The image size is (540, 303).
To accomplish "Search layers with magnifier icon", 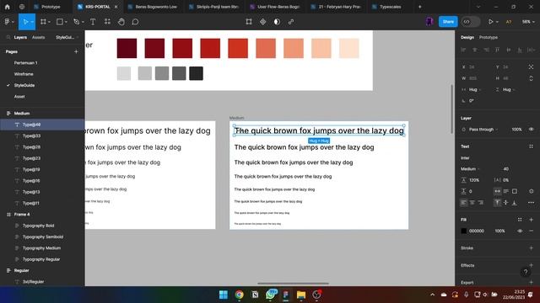I will point(8,37).
